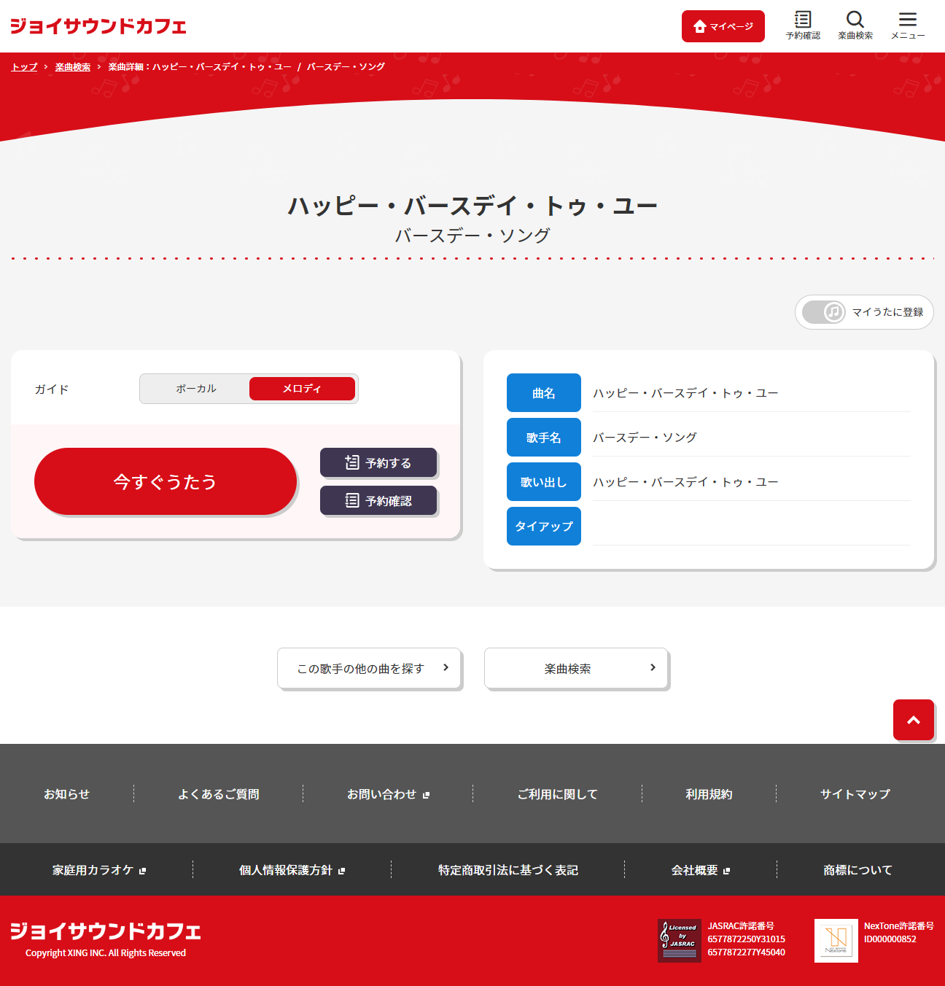
Task: Go to 楽曲検索 in the breadcrumb
Action: pos(73,67)
